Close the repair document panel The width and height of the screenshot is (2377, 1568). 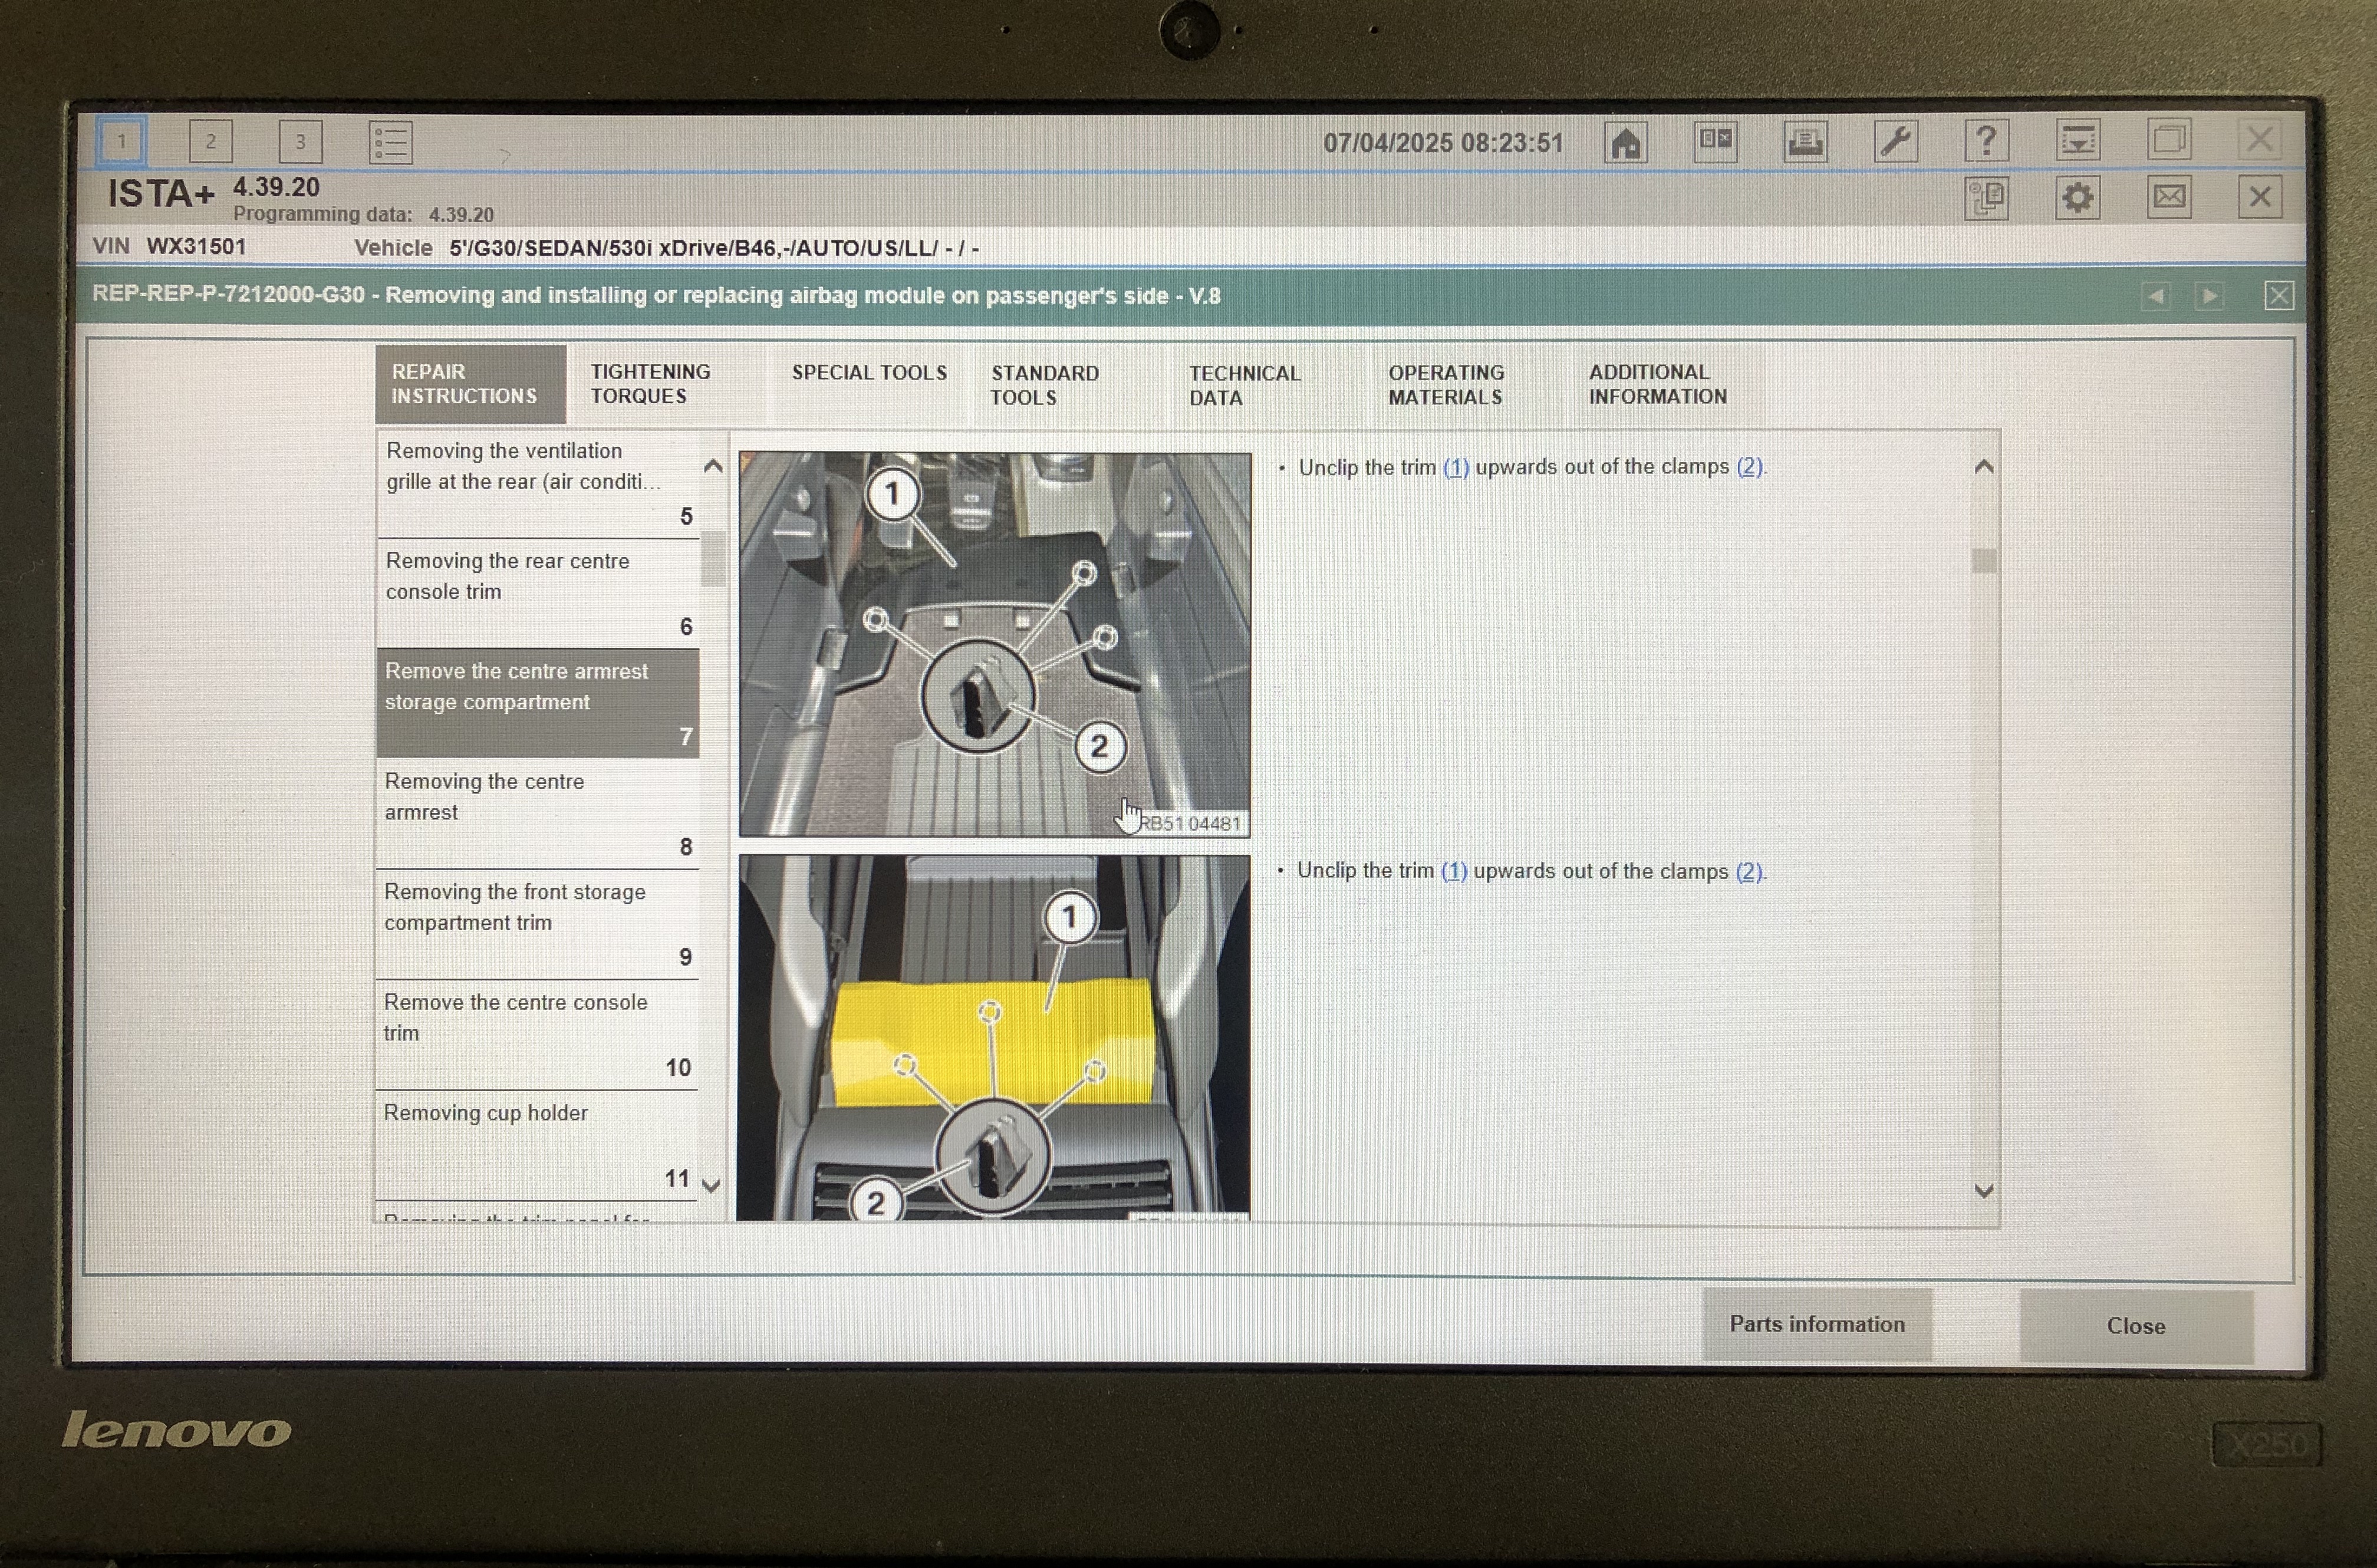pyautogui.click(x=2279, y=295)
